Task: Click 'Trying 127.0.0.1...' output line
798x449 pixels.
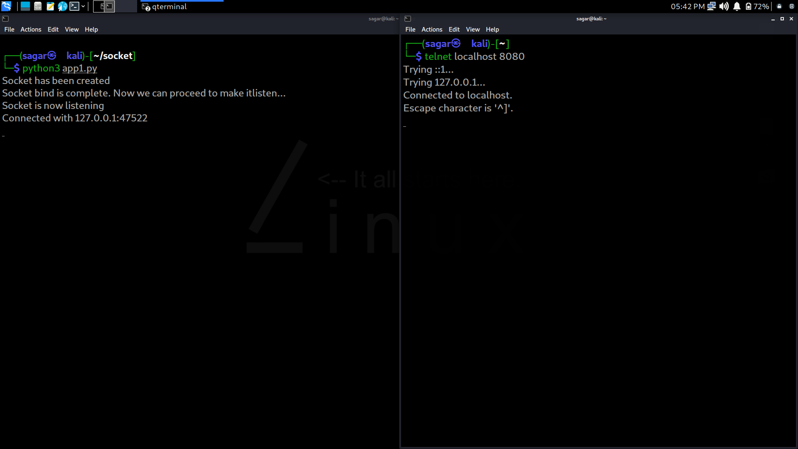Action: 444,82
